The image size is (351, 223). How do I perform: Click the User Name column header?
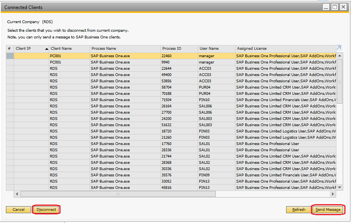(217, 49)
